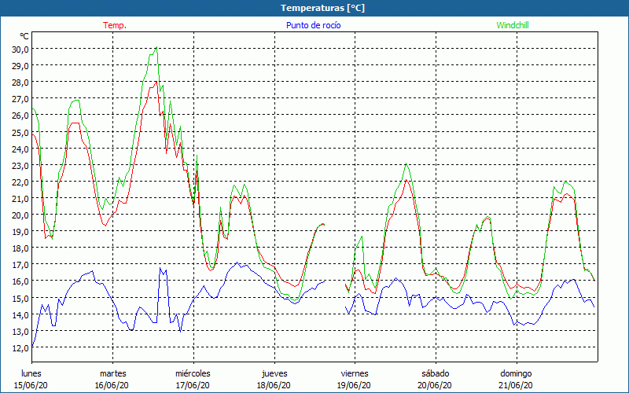Click the '18/06/20' date label

tap(274, 385)
